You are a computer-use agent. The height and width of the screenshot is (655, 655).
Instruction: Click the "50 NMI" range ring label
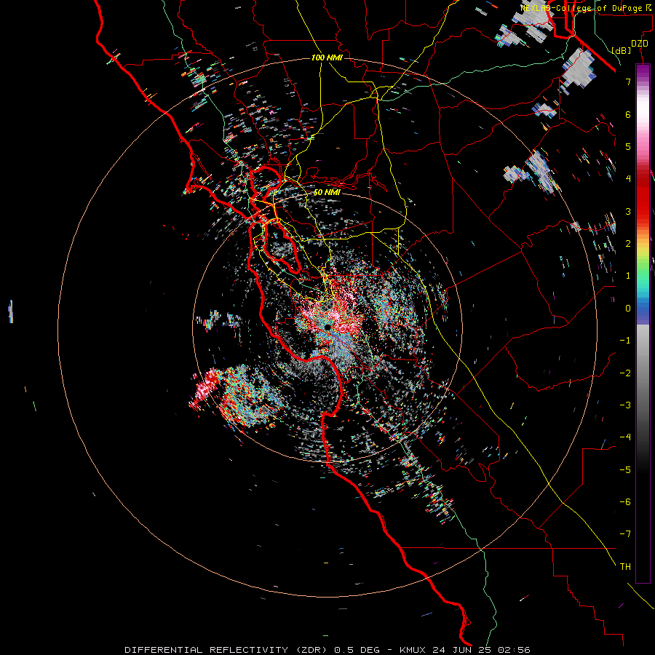click(x=327, y=193)
